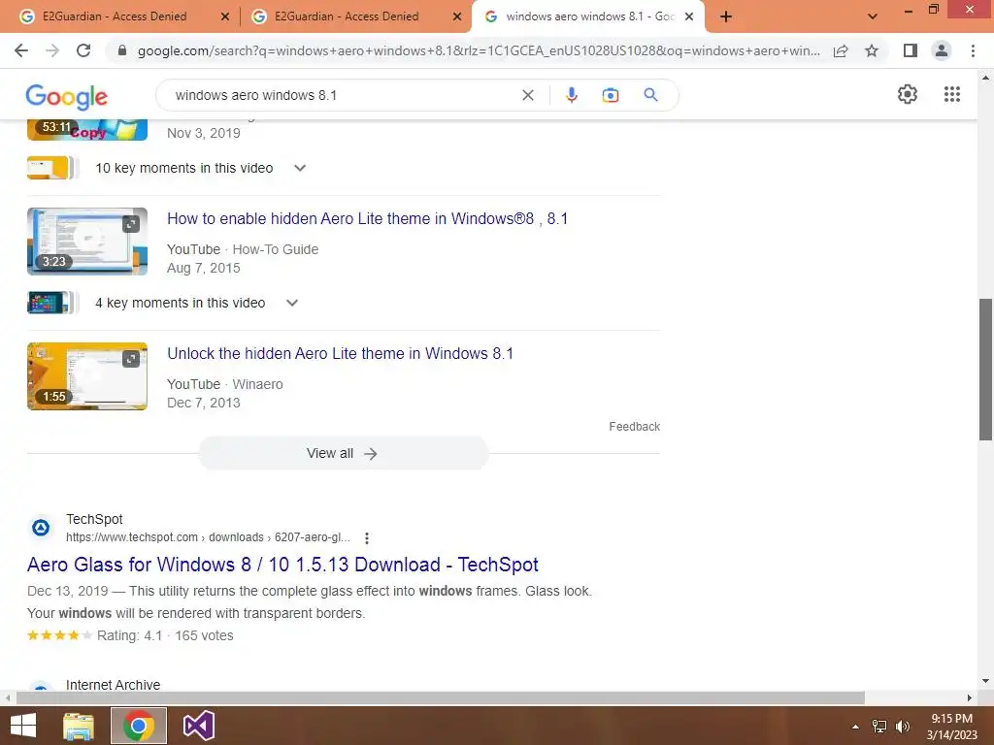Open Unlock the hidden Aero Lite theme link

(x=340, y=353)
